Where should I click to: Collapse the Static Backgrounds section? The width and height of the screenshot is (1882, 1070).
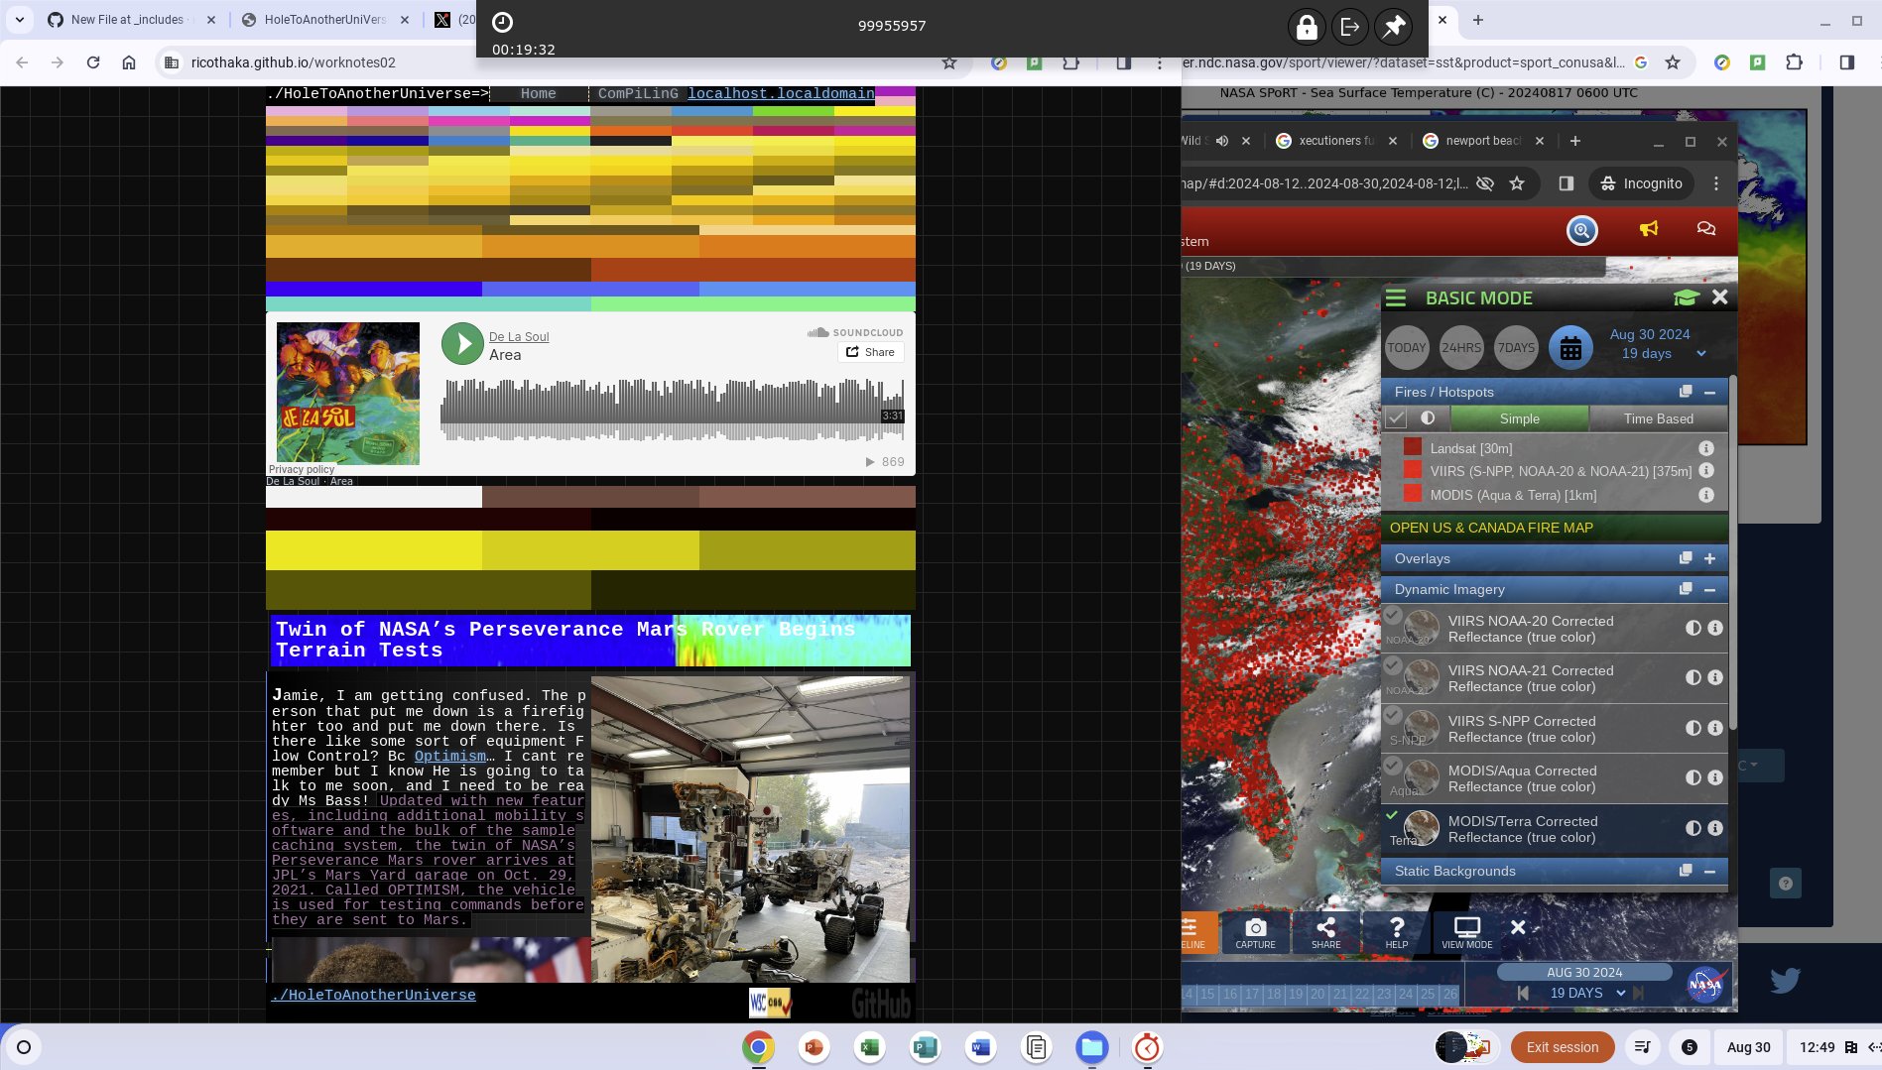click(x=1709, y=871)
